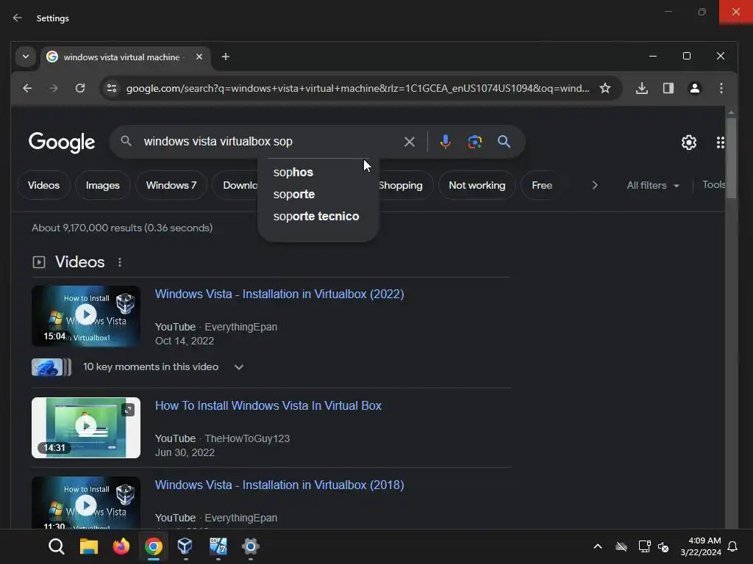Viewport: 753px width, 564px height.
Task: Show hidden system tray icons
Action: click(598, 546)
